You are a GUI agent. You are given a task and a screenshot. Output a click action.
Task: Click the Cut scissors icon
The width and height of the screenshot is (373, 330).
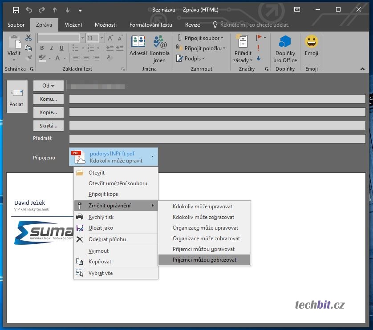pos(28,38)
